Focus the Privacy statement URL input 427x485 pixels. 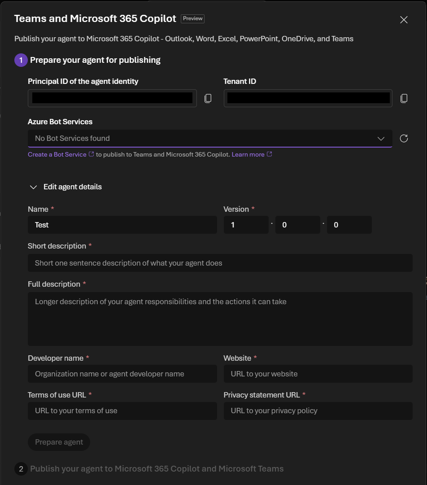tap(318, 411)
